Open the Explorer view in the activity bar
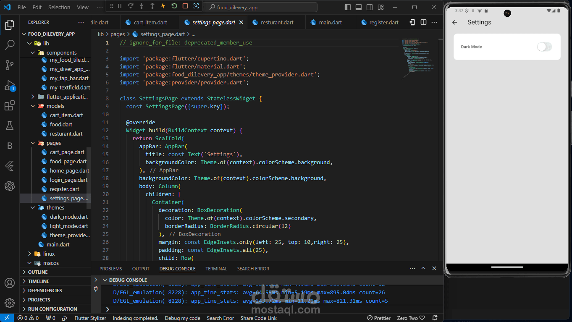Viewport: 572px width, 322px height. point(9,25)
